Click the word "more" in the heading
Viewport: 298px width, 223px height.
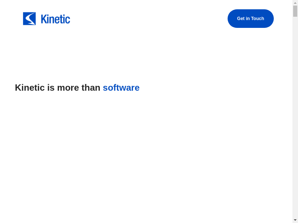[68, 88]
